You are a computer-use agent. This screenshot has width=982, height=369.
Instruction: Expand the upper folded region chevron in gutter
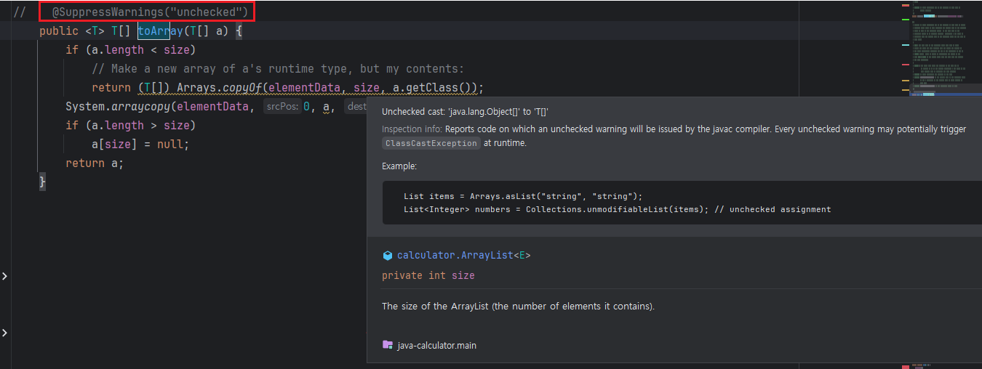(5, 277)
